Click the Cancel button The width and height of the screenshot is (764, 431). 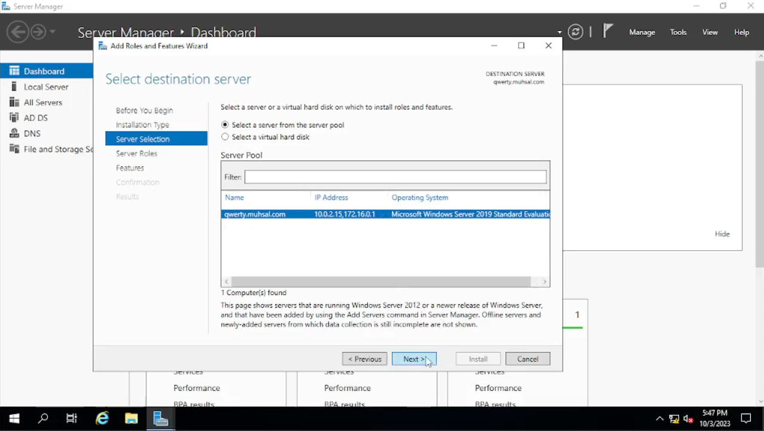point(527,359)
